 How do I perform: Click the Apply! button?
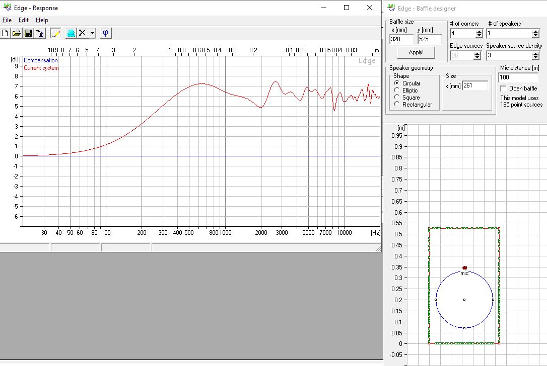click(x=416, y=52)
